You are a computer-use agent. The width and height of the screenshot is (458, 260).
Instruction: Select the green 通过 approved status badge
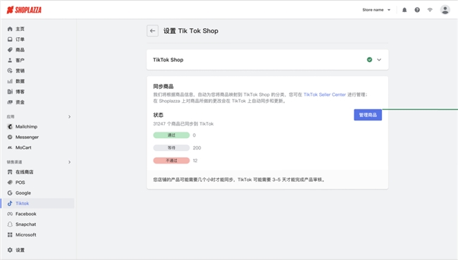click(x=171, y=135)
